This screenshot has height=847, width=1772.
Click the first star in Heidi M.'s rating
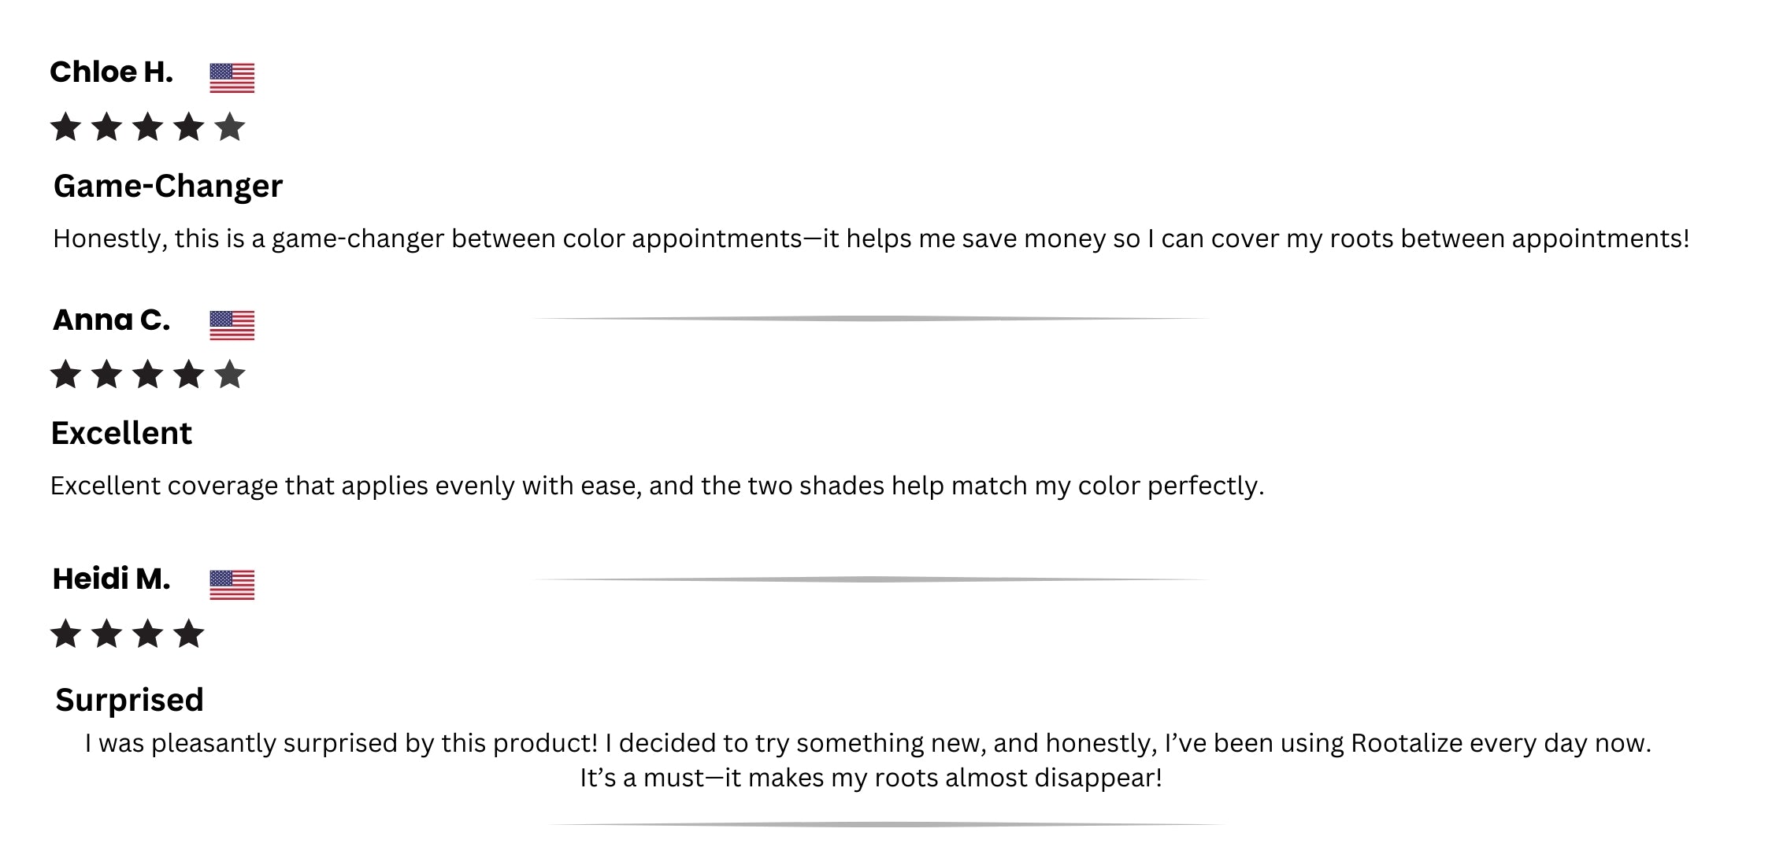(x=66, y=634)
